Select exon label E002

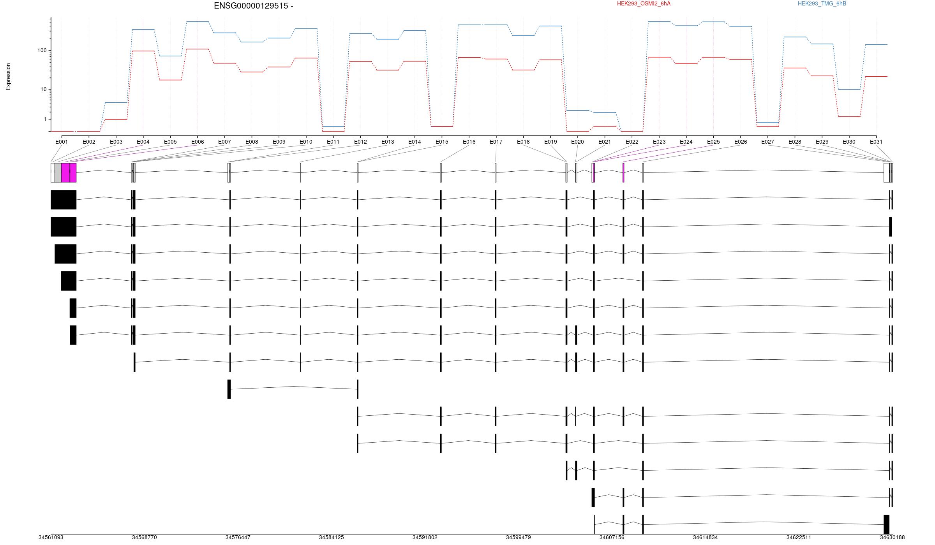pyautogui.click(x=89, y=142)
